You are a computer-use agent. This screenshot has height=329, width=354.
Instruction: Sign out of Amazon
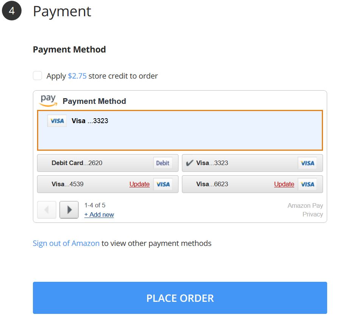click(x=66, y=243)
